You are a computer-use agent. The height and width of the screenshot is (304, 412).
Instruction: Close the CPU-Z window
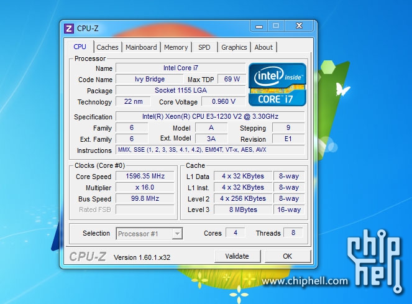click(299, 25)
